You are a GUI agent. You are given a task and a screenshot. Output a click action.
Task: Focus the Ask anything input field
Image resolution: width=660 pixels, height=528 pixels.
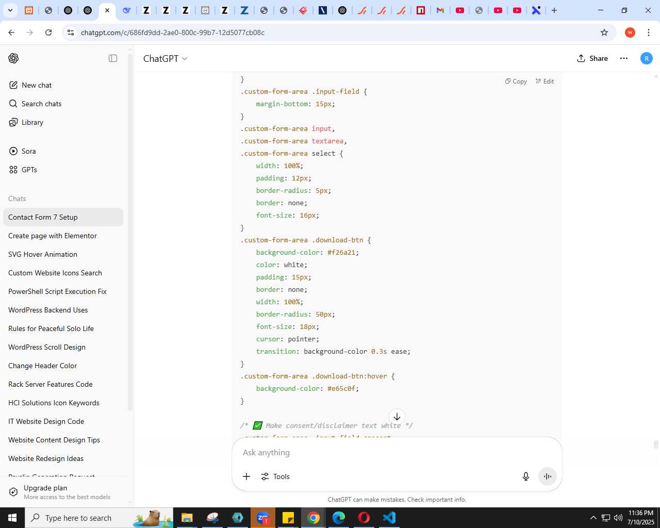(x=397, y=452)
